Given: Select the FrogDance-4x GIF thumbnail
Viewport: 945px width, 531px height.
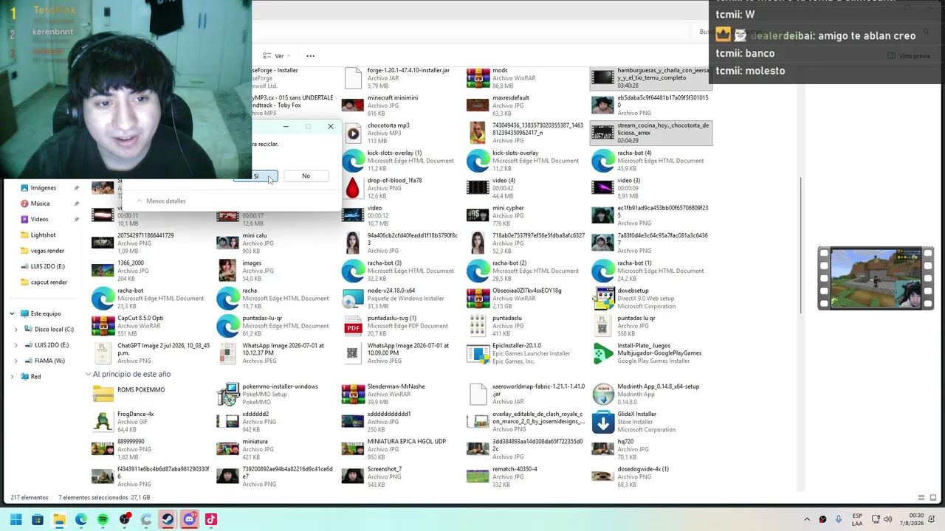Looking at the screenshot, I should coord(103,421).
